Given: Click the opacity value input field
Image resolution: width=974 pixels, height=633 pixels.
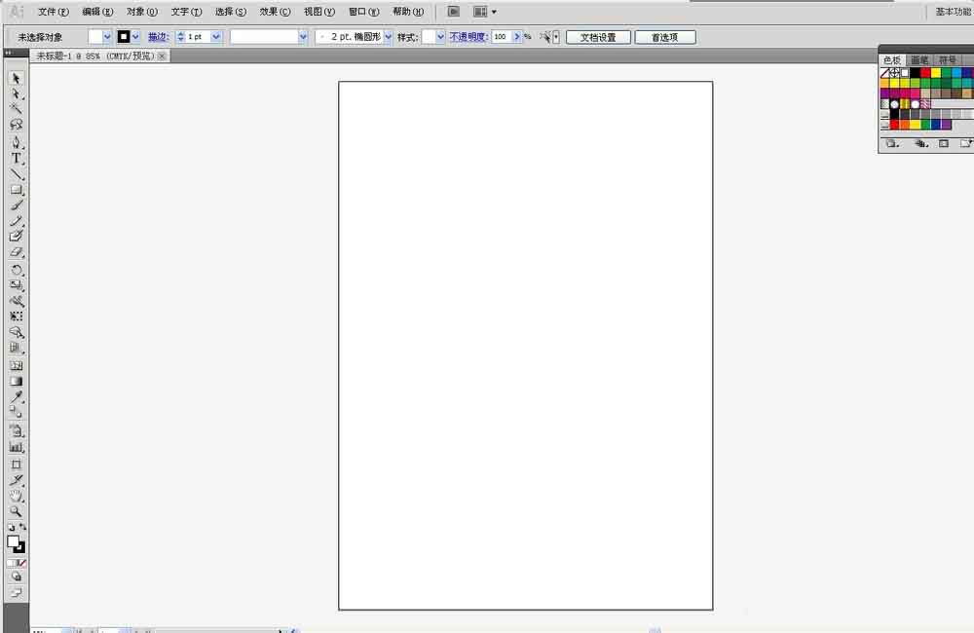Looking at the screenshot, I should (x=501, y=37).
